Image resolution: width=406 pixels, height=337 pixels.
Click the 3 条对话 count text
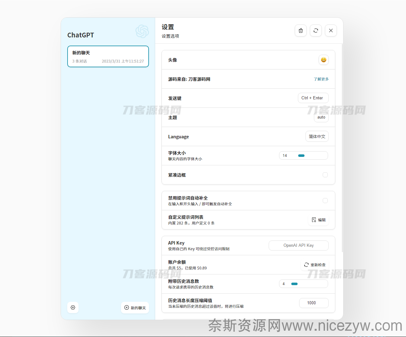(80, 61)
